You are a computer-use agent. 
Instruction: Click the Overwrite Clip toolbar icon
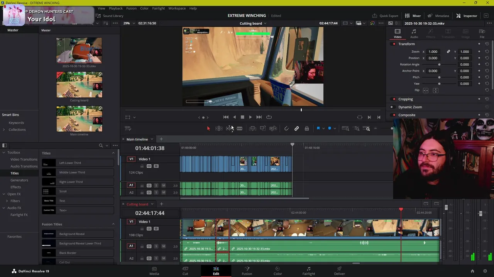pos(263,128)
